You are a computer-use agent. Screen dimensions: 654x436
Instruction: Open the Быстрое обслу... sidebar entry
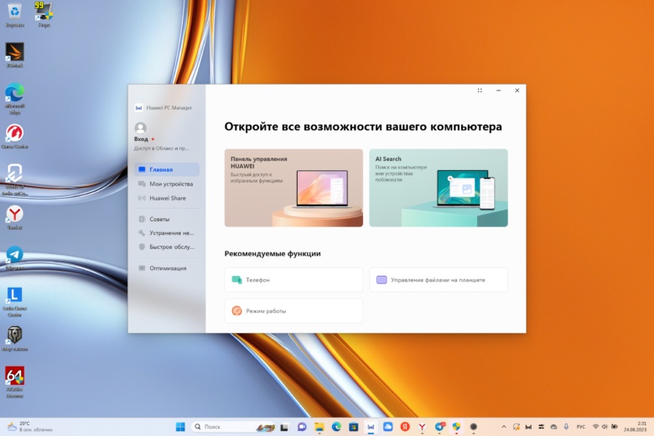(x=167, y=247)
